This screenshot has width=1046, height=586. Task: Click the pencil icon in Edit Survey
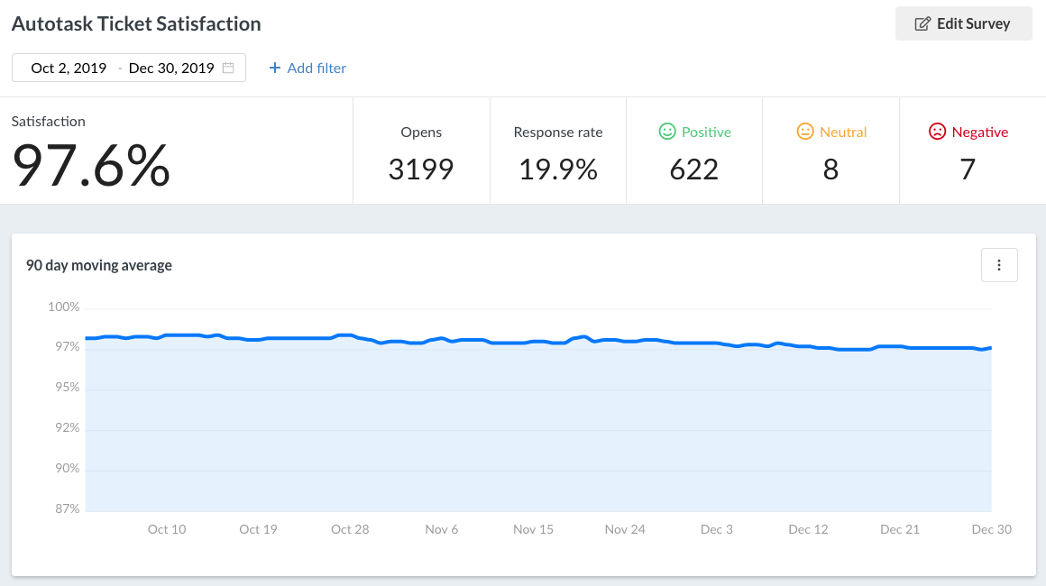point(922,24)
